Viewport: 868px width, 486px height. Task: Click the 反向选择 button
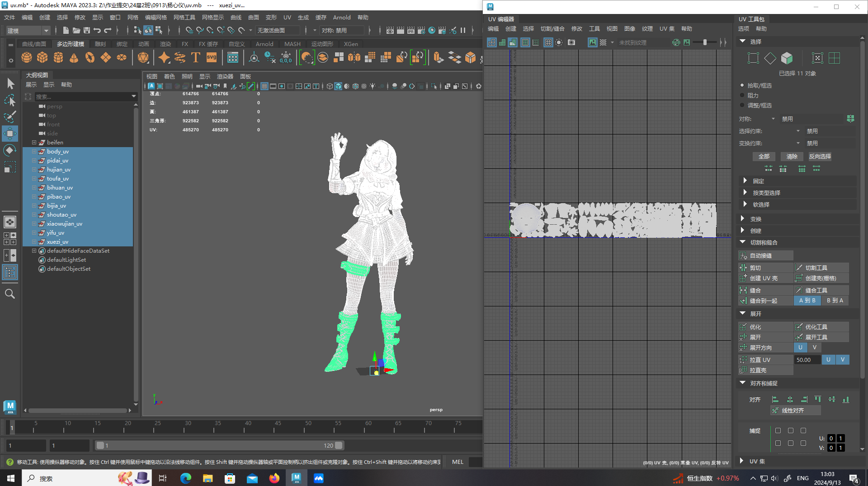coord(820,156)
